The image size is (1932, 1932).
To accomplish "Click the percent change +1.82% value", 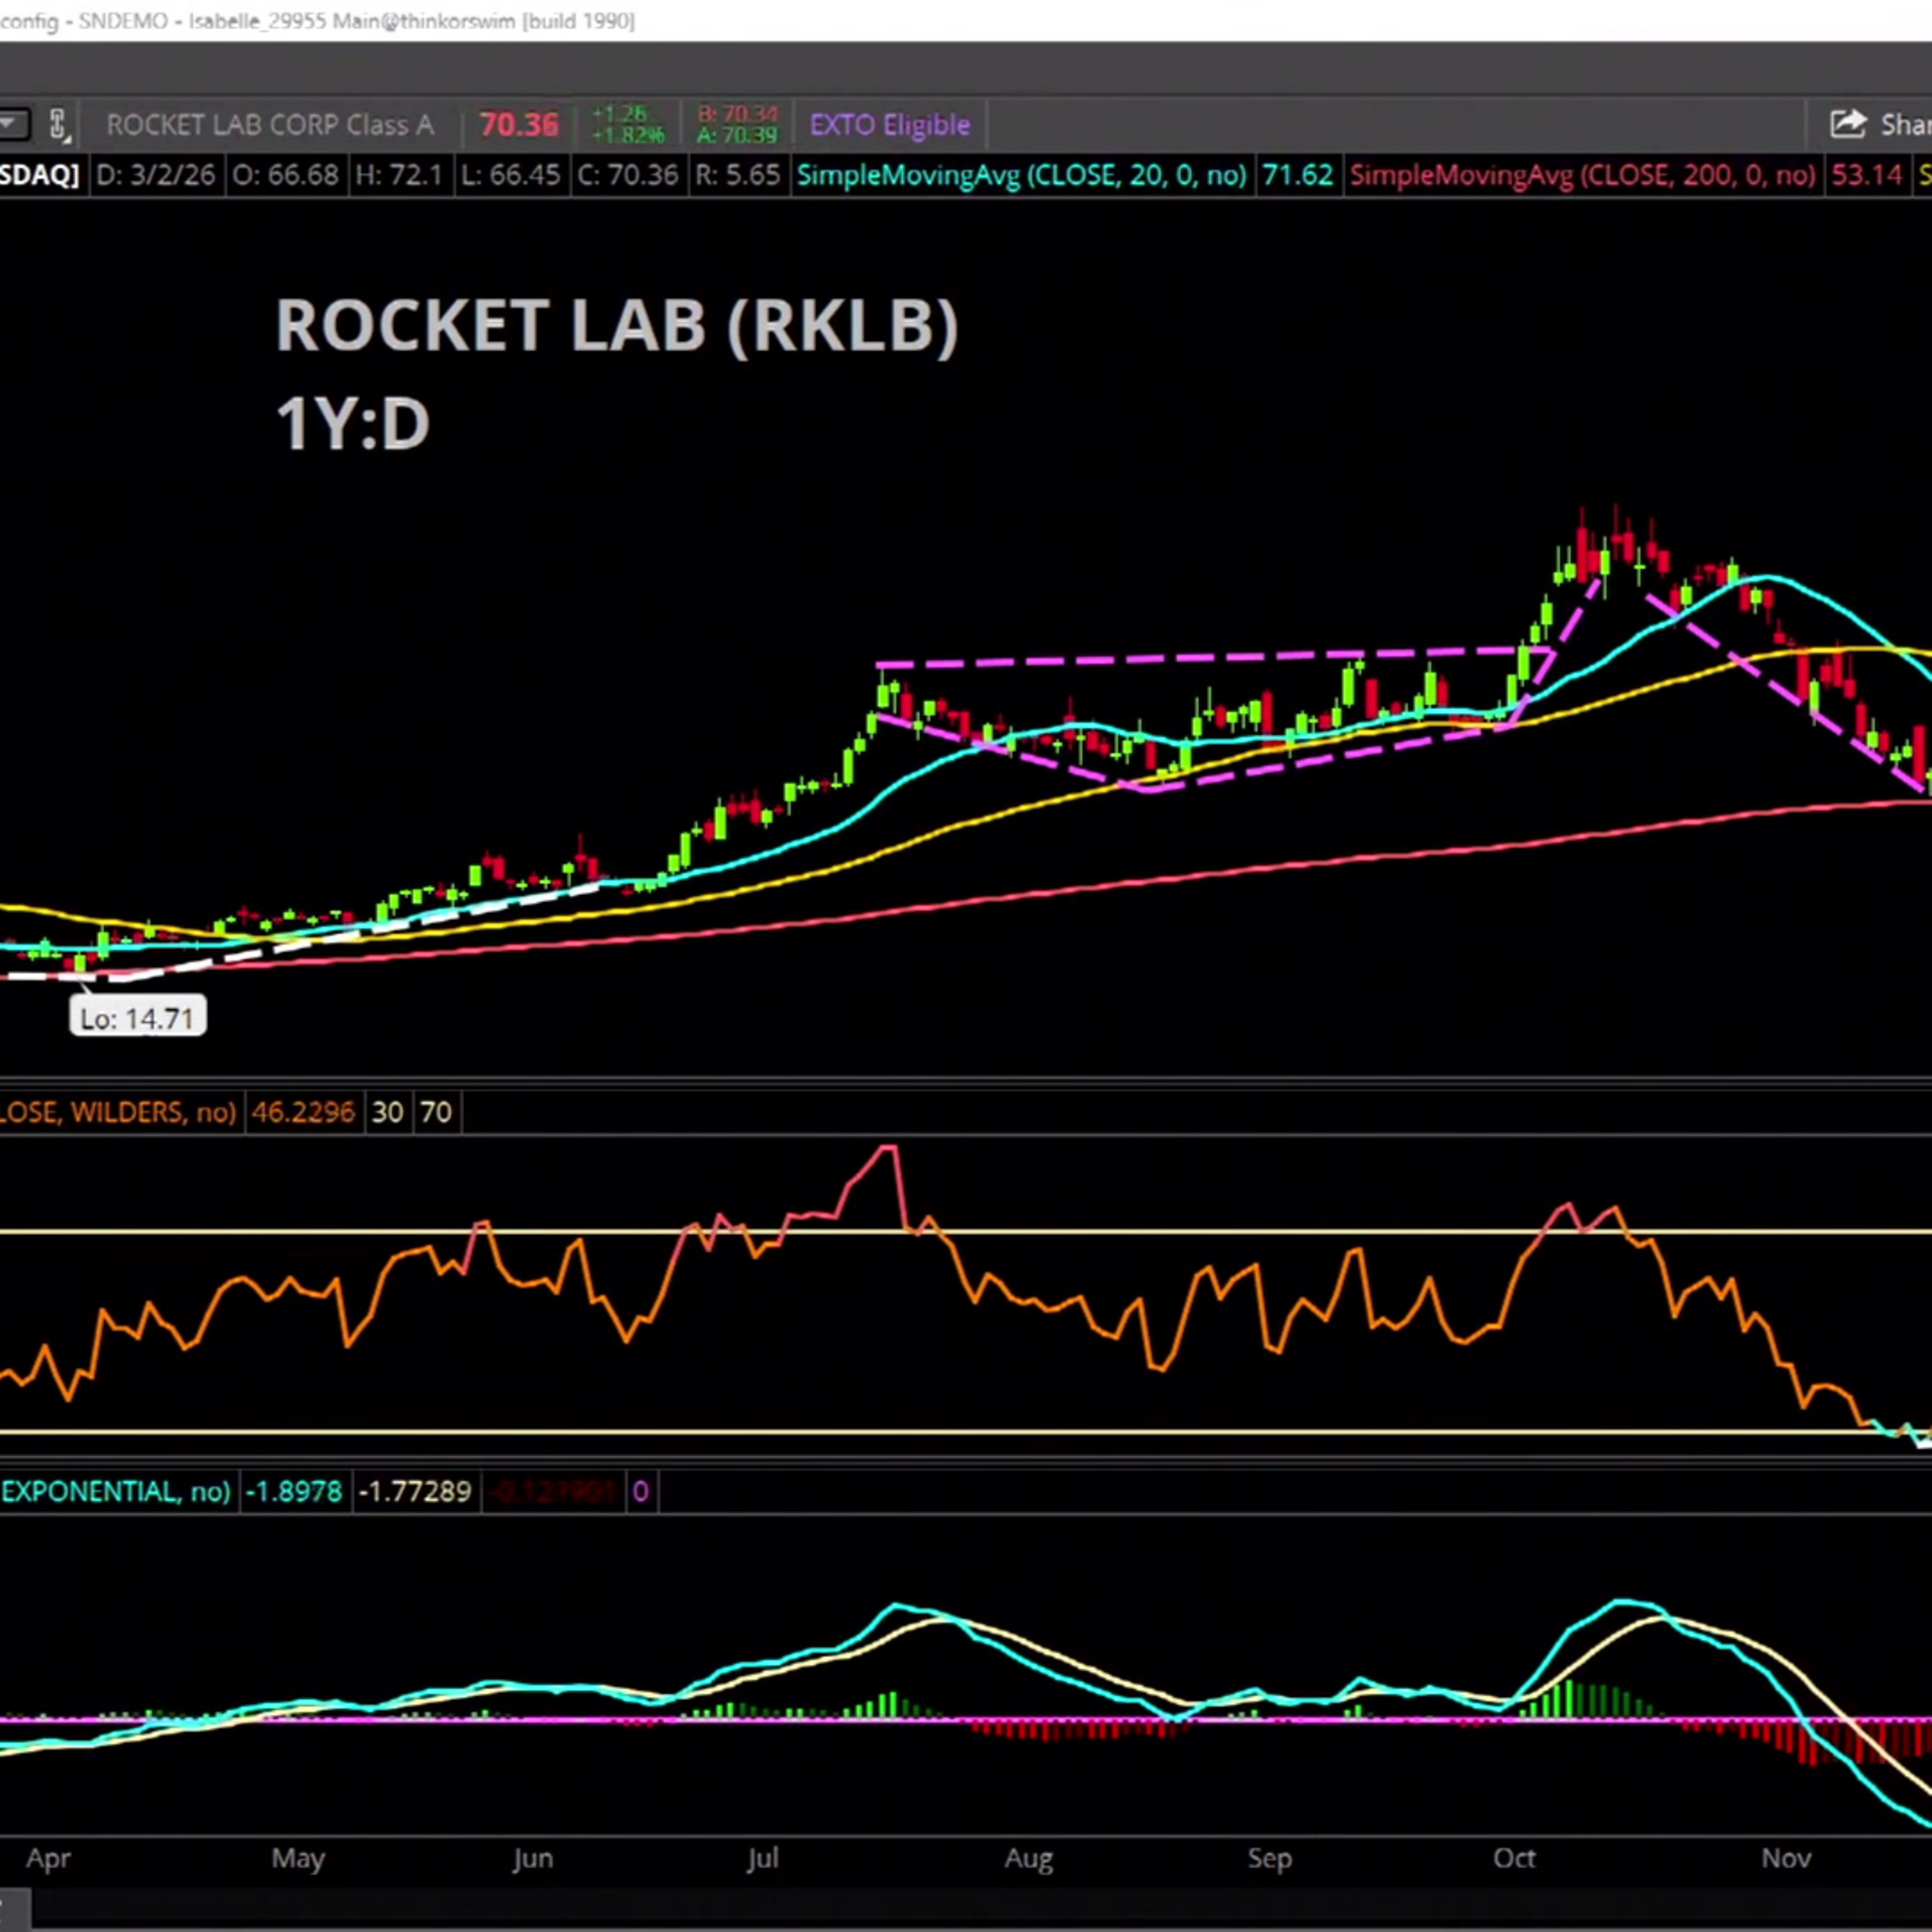I will coord(628,135).
